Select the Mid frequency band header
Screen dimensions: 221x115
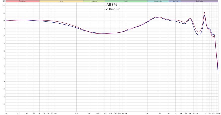point(126,1)
